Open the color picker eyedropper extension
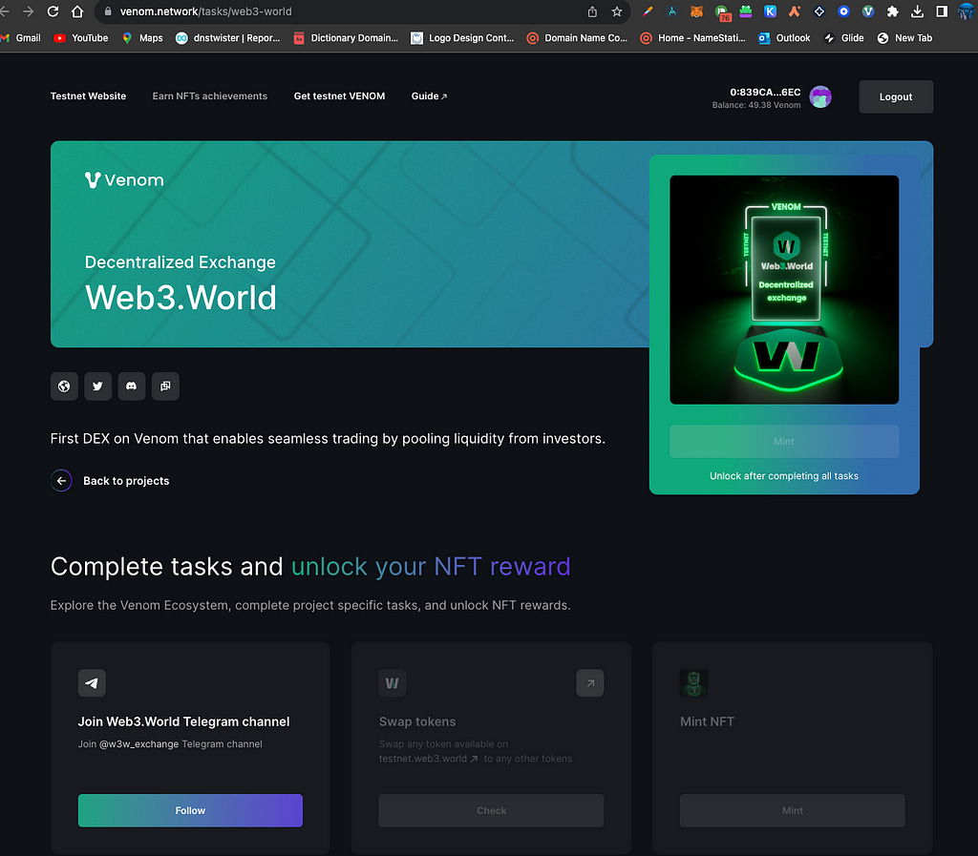The image size is (978, 856). [648, 11]
